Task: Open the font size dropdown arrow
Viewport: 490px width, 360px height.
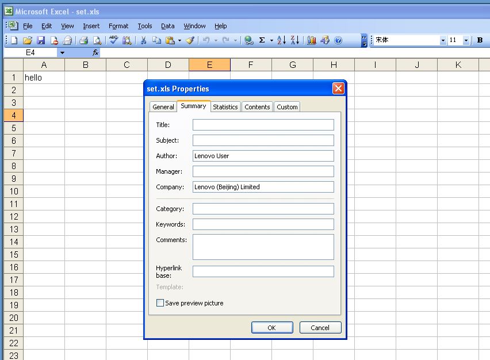Action: (x=466, y=40)
